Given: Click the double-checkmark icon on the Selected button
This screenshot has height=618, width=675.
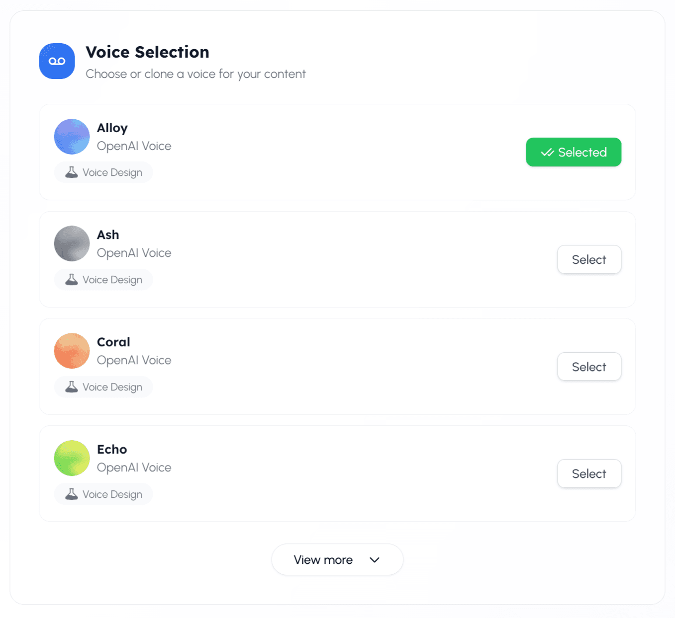Looking at the screenshot, I should (x=547, y=152).
